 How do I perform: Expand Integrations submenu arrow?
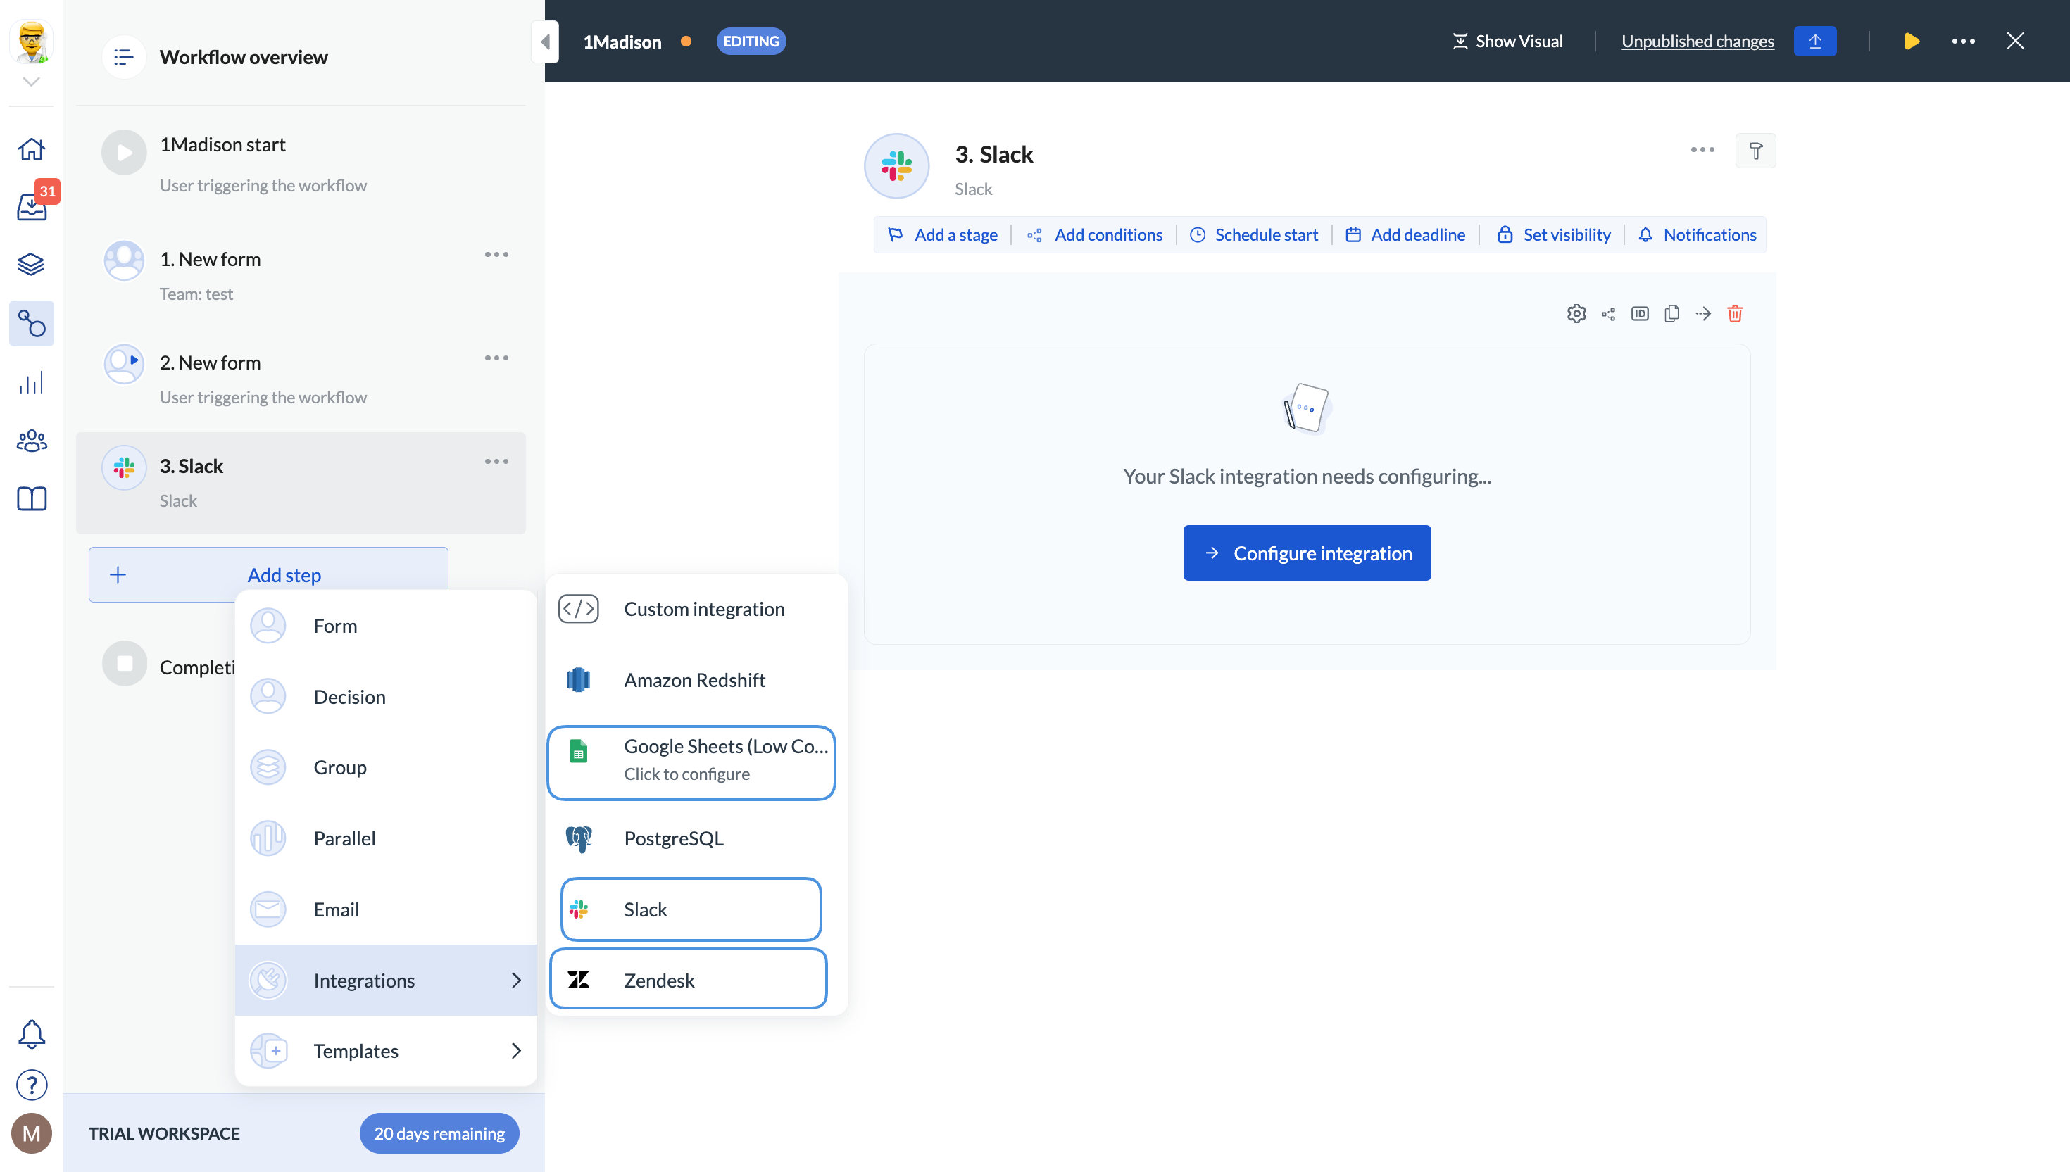516,980
